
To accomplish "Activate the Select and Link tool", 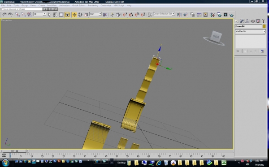I will [x=17, y=15].
